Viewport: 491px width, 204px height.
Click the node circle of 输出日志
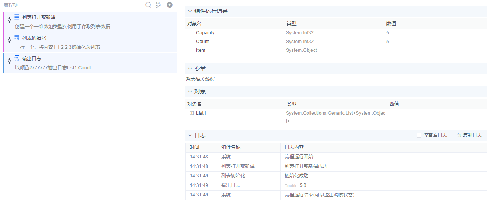pyautogui.click(x=9, y=61)
